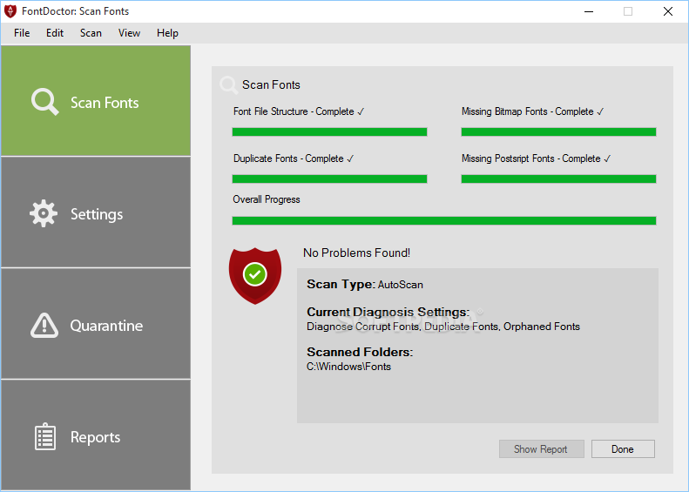Click the Font File Structure progress bar
This screenshot has width=689, height=492.
(329, 131)
